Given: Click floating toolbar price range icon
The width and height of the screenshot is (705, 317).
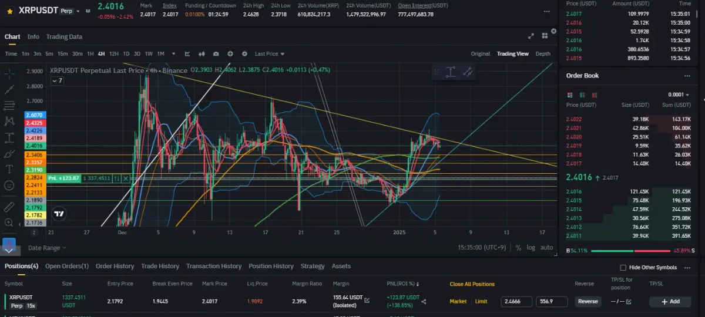Looking at the screenshot, I should click(x=451, y=72).
